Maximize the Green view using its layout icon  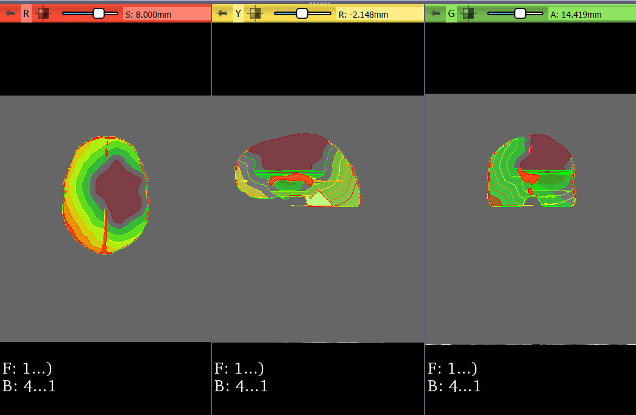pyautogui.click(x=468, y=13)
